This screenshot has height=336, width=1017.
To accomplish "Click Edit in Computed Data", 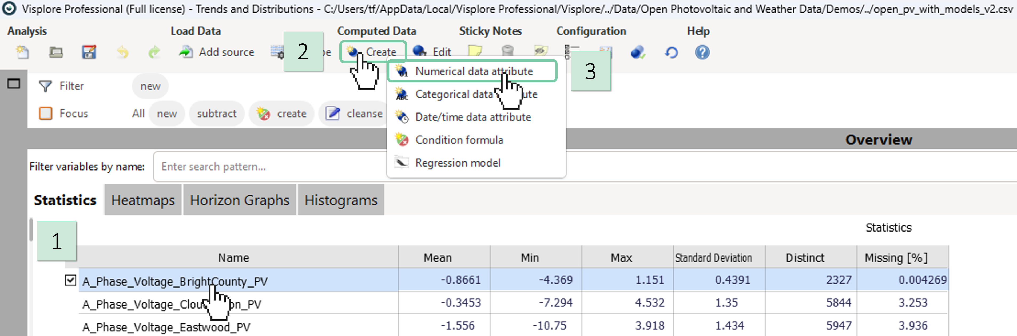I will click(432, 52).
